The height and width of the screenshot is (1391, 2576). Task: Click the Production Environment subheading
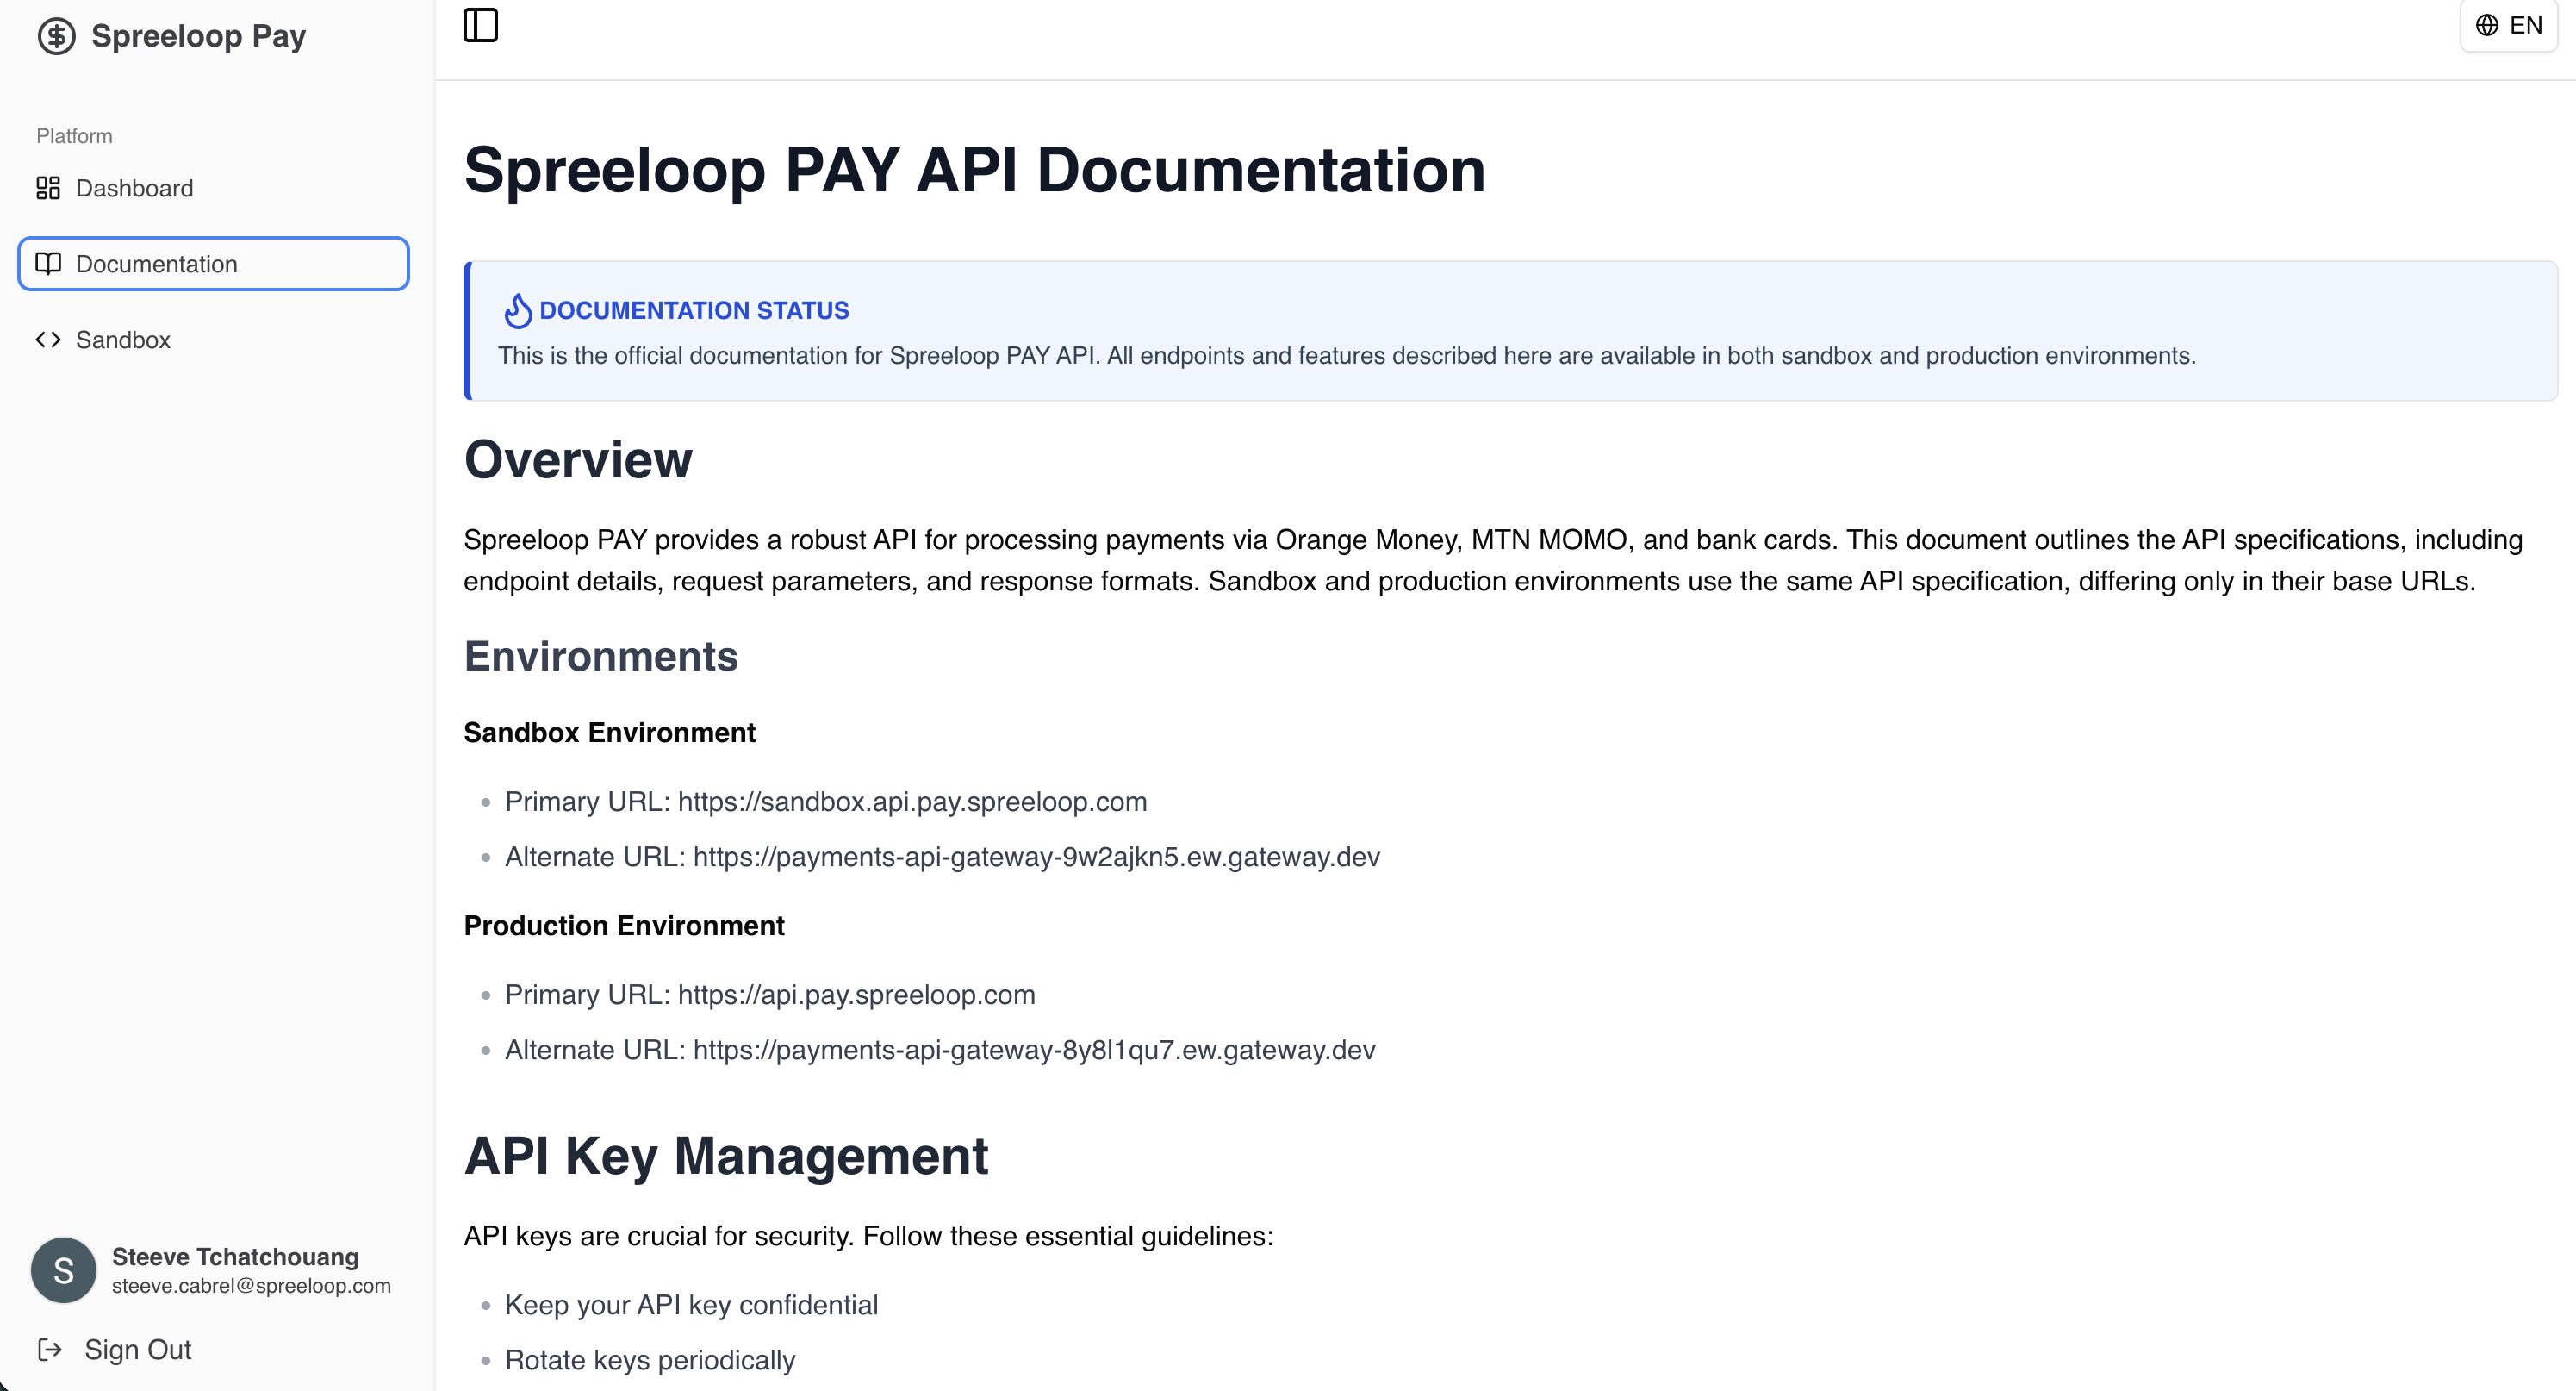[x=624, y=926]
